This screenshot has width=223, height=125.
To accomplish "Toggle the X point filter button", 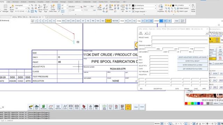I will tap(36, 21).
